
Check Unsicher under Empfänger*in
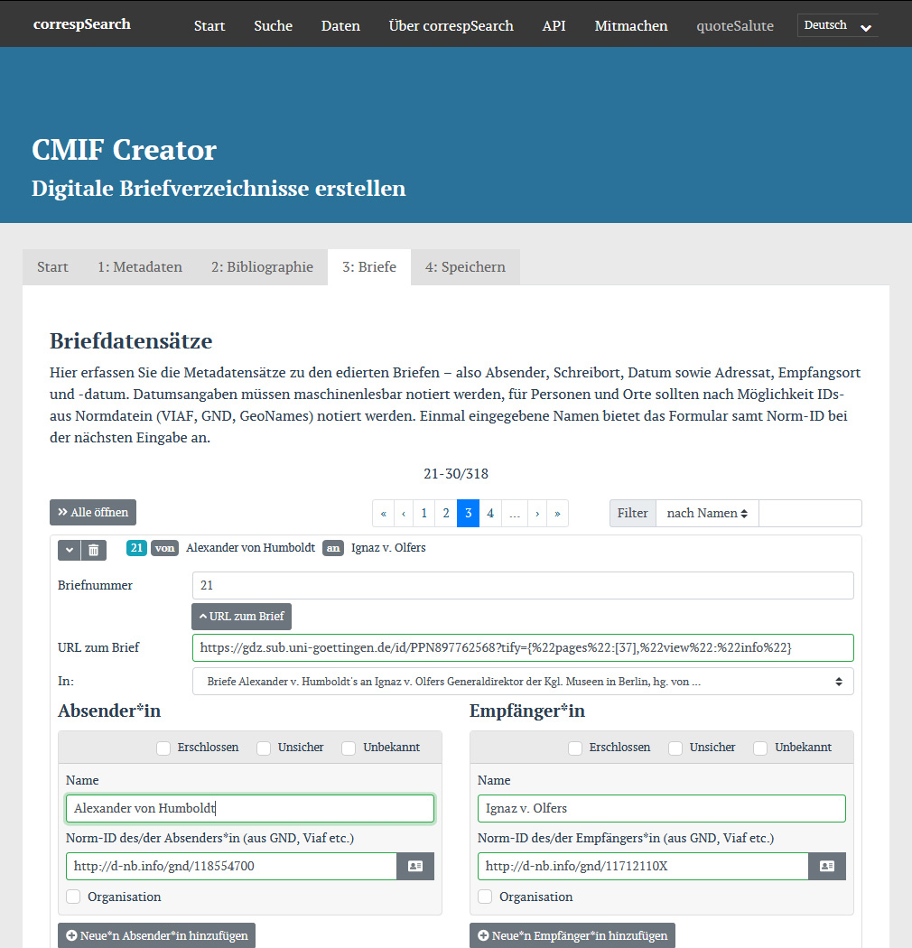(x=675, y=748)
